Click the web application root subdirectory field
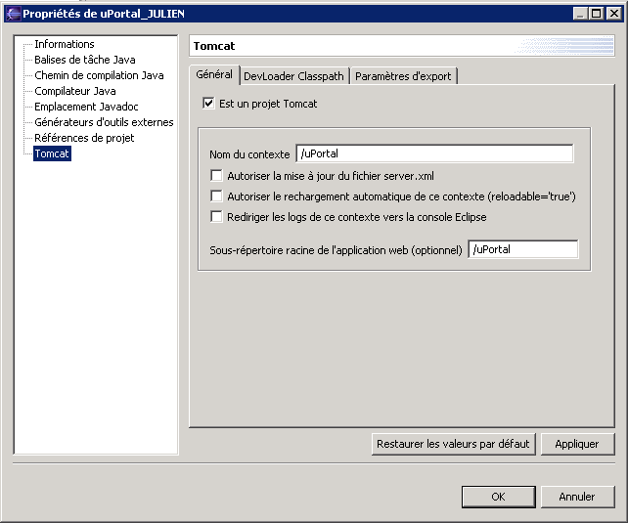The width and height of the screenshot is (628, 523). [522, 249]
